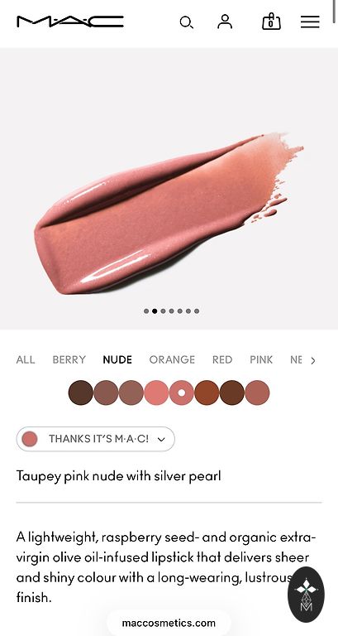Open the hamburger menu
The image size is (338, 636).
[x=310, y=22]
